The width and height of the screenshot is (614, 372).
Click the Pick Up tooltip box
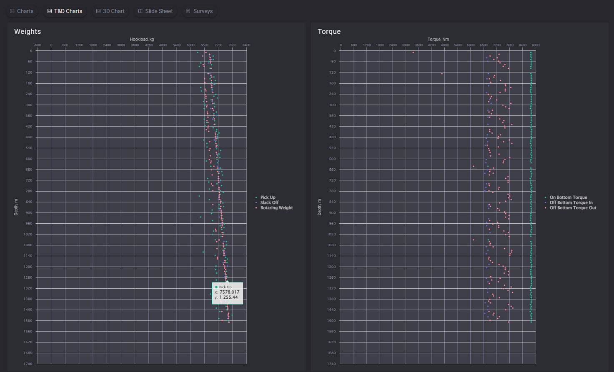pos(227,292)
